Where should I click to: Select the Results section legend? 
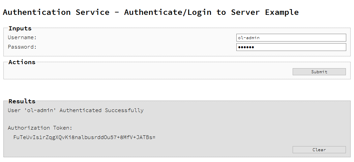coord(22,101)
